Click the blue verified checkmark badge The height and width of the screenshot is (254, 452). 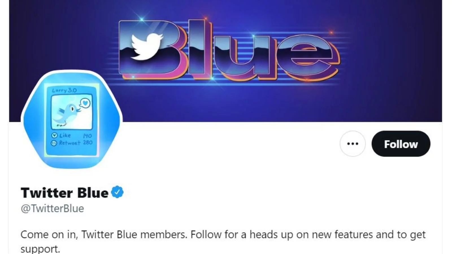[x=117, y=192]
